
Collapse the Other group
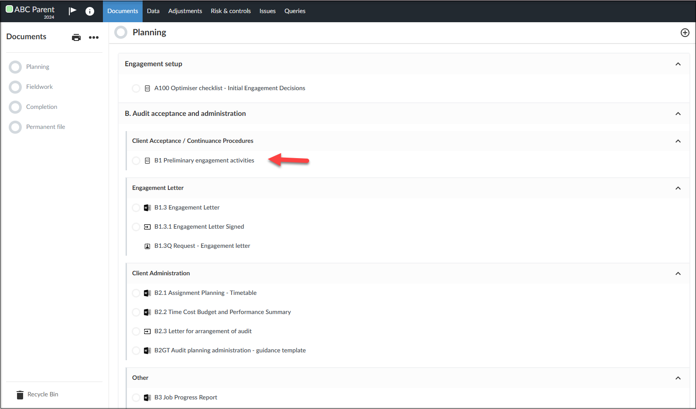[678, 378]
